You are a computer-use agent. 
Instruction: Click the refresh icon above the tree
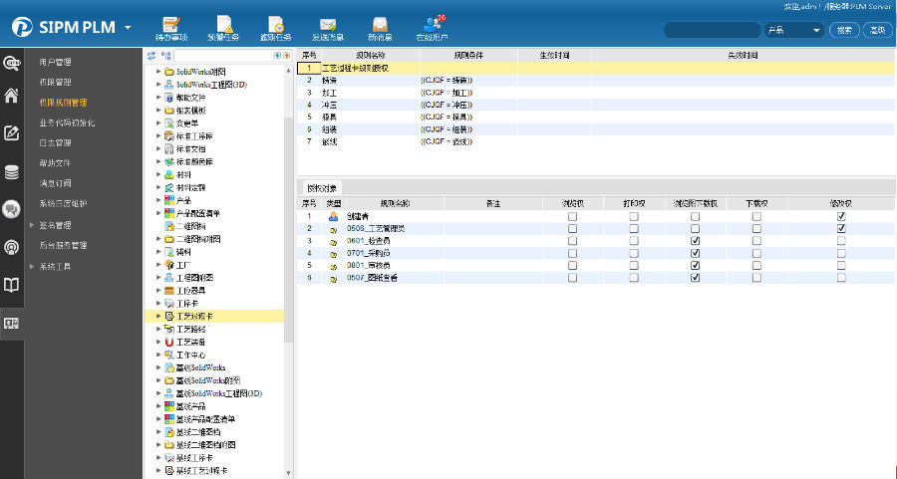[x=151, y=56]
